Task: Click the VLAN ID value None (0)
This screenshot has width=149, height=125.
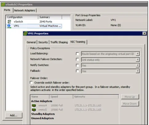Action: click(x=116, y=25)
